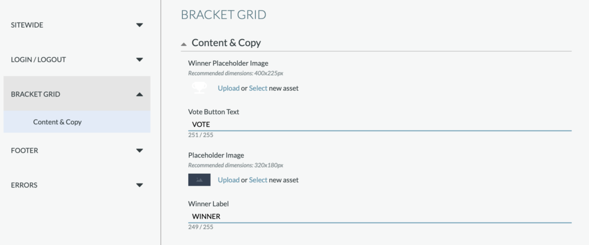Open Content & Copy sidebar sub-item
The image size is (589, 245).
tap(58, 122)
